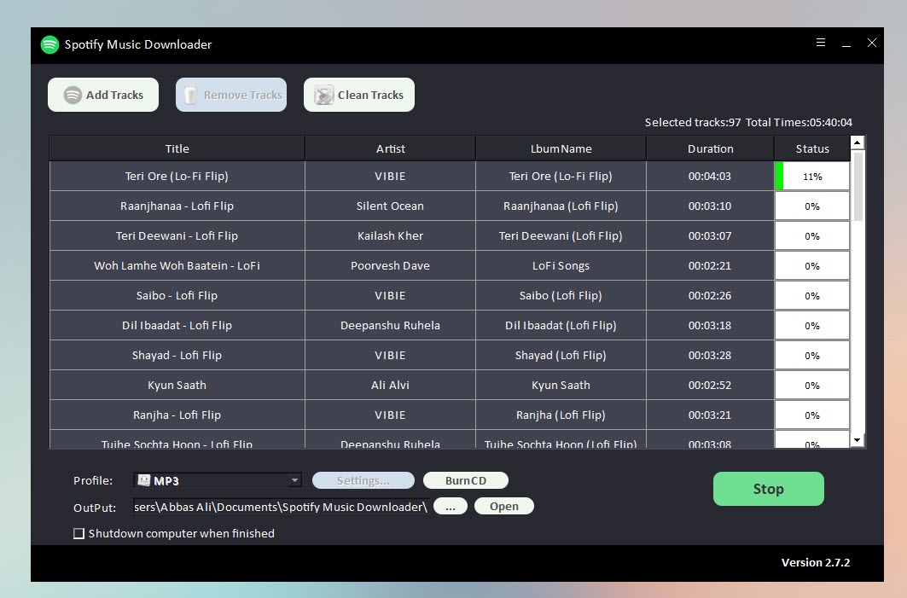This screenshot has width=907, height=598.
Task: Open the output folder
Action: click(503, 507)
